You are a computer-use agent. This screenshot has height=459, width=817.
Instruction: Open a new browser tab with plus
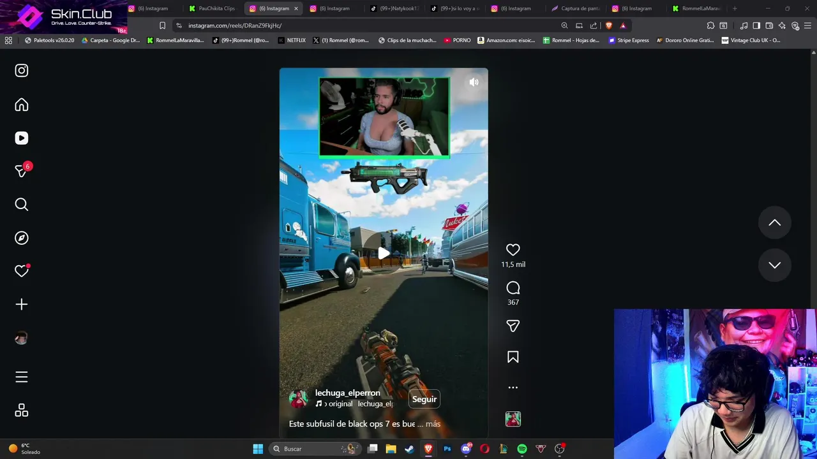point(735,8)
